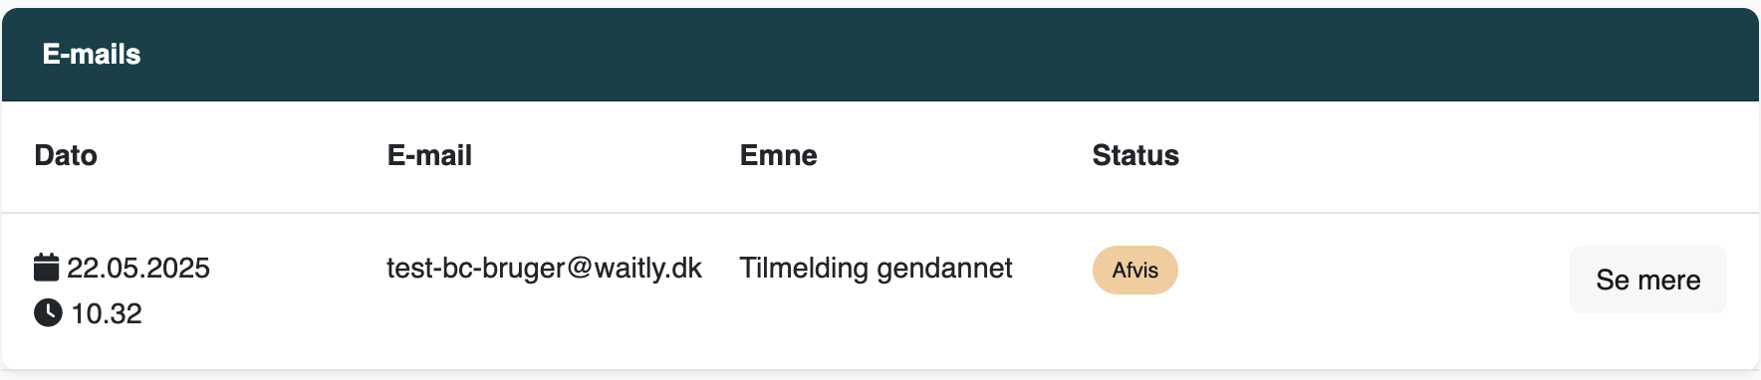Click empty header cell above Se mere

click(x=1647, y=155)
